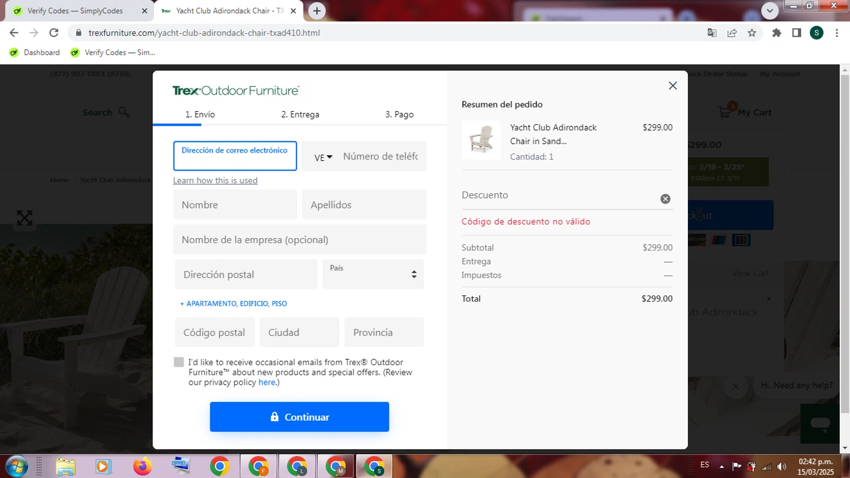
Task: Clear the Descuento discount code field
Action: [x=665, y=199]
